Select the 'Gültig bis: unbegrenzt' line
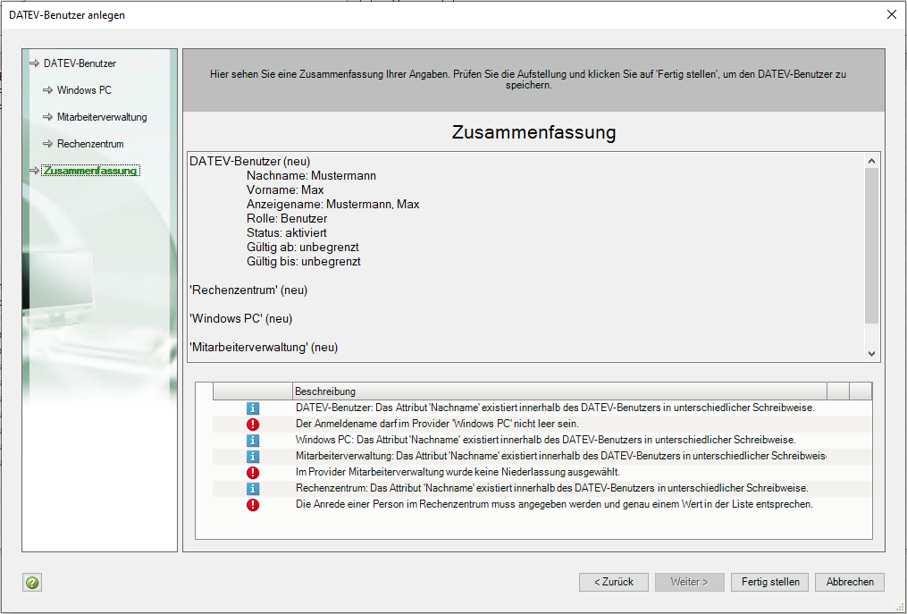The width and height of the screenshot is (907, 614). pos(304,262)
